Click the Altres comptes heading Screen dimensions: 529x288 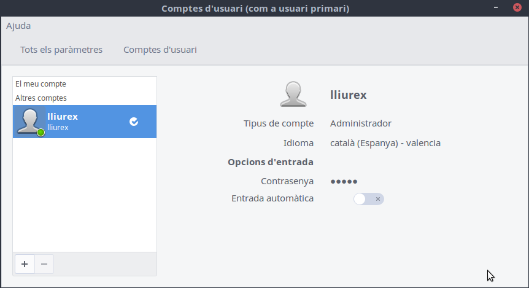(41, 98)
